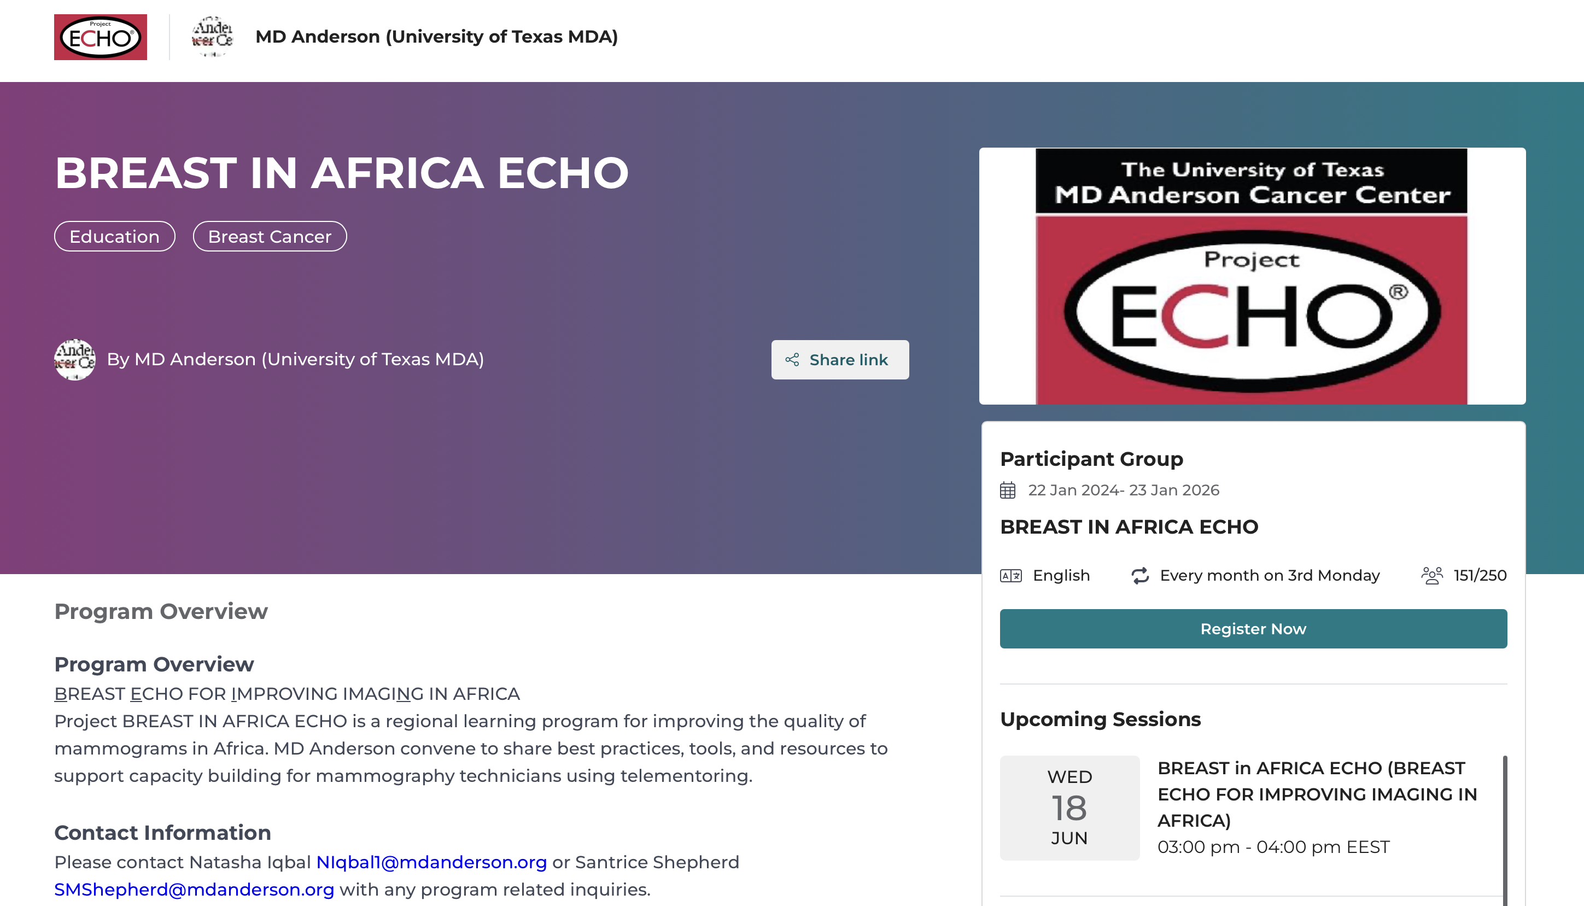Click the language icon beside English

(1010, 576)
